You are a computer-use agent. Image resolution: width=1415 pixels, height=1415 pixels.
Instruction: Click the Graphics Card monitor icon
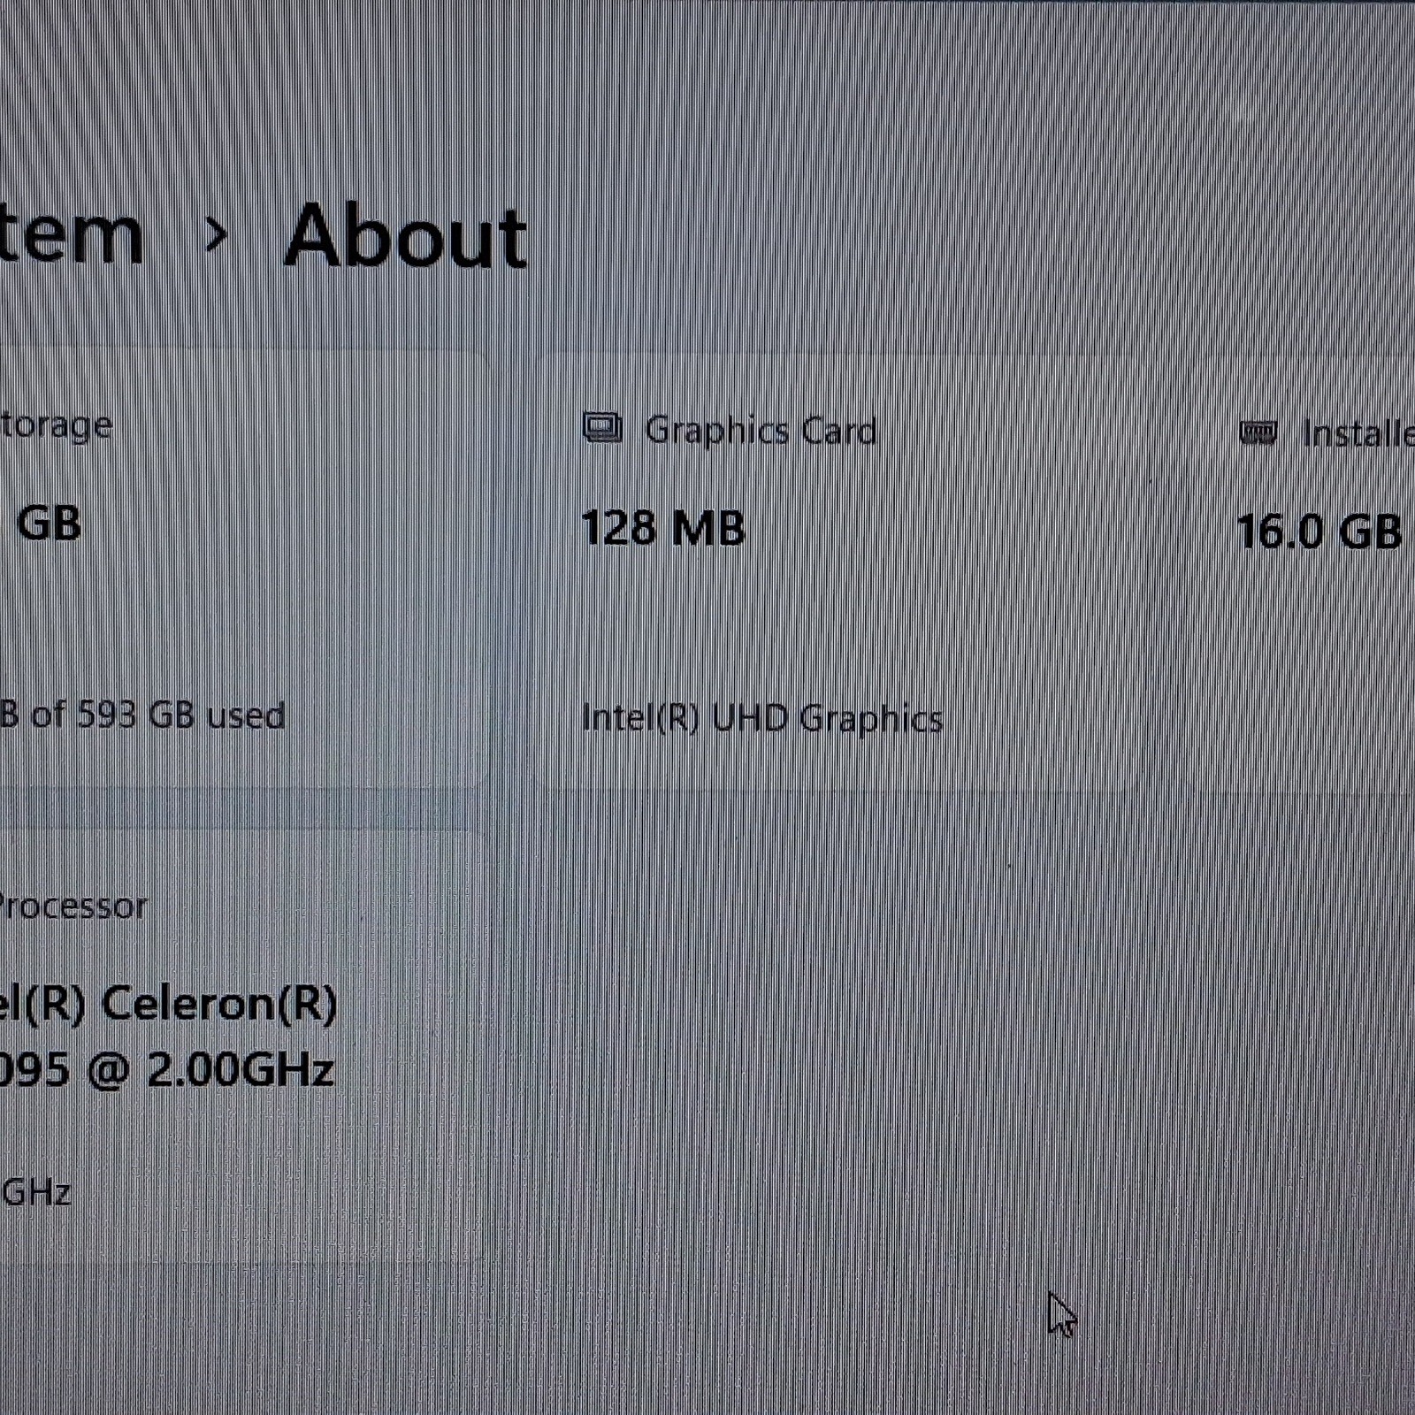click(x=602, y=429)
